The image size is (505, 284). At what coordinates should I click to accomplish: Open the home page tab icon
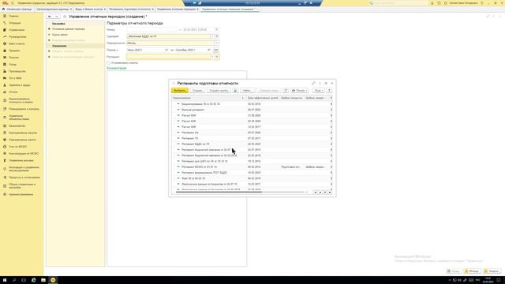(3, 9)
